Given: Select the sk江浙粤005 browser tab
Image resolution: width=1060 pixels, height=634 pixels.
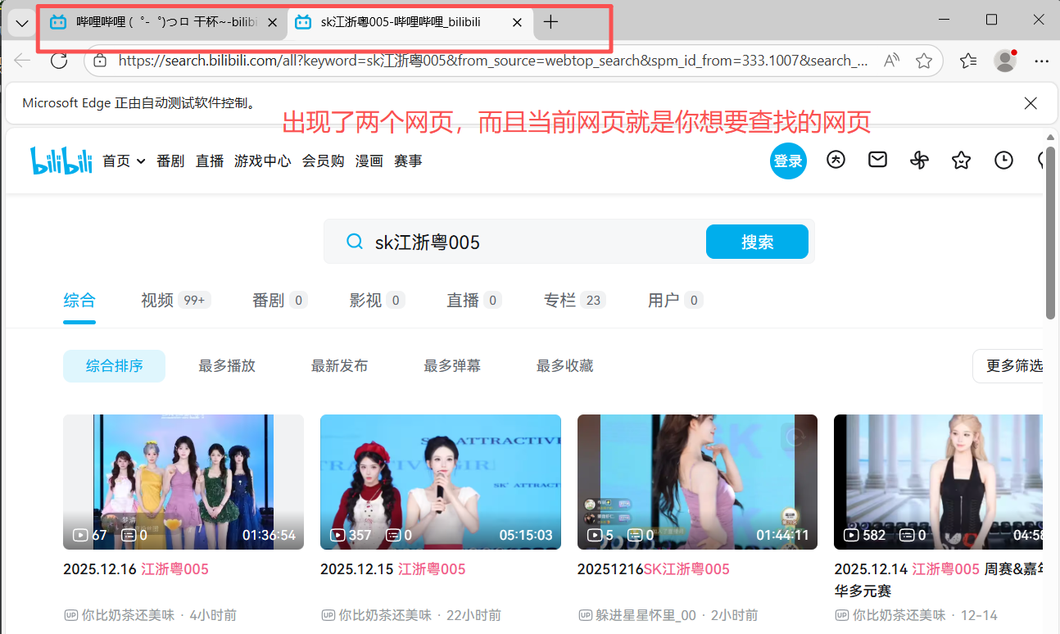Looking at the screenshot, I should coord(410,23).
